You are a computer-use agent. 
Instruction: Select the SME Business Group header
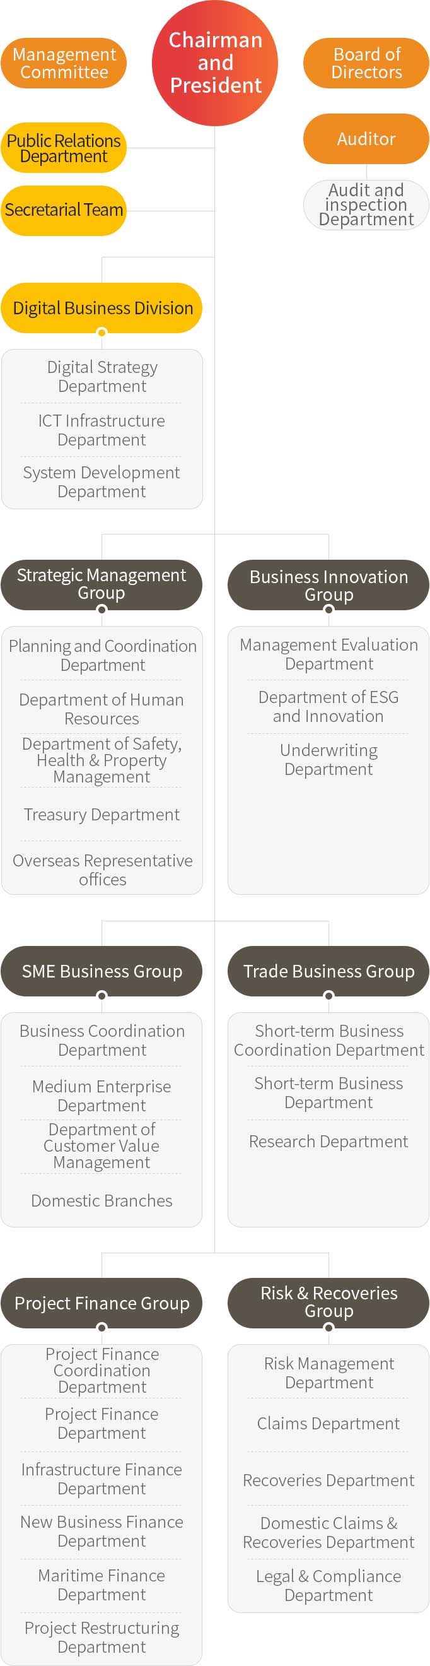point(102,971)
